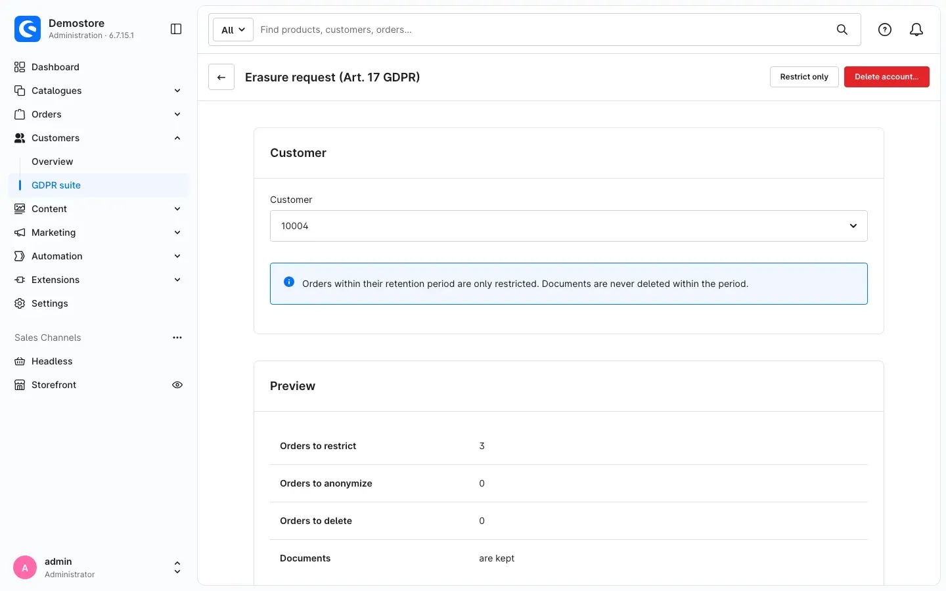Image resolution: width=946 pixels, height=591 pixels.
Task: Click the Orders bag icon
Action: pos(20,114)
